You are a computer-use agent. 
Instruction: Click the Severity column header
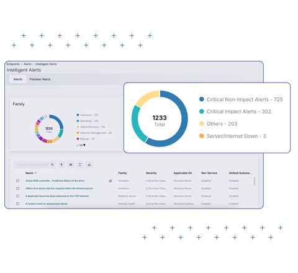(151, 173)
